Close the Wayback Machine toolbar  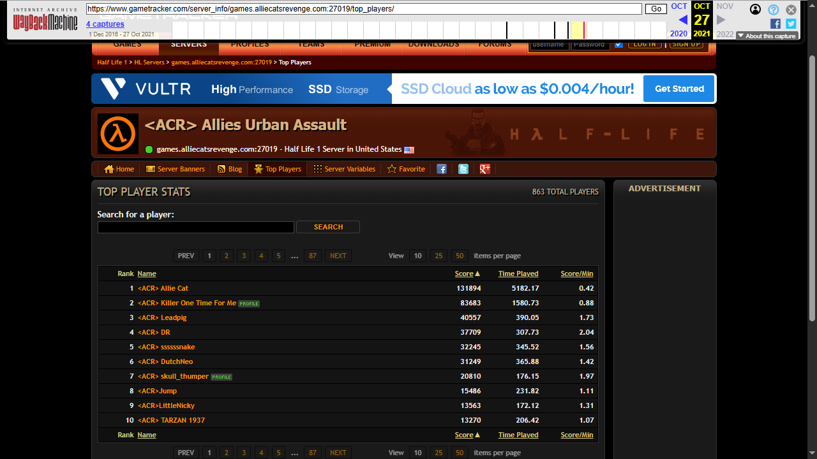[791, 10]
